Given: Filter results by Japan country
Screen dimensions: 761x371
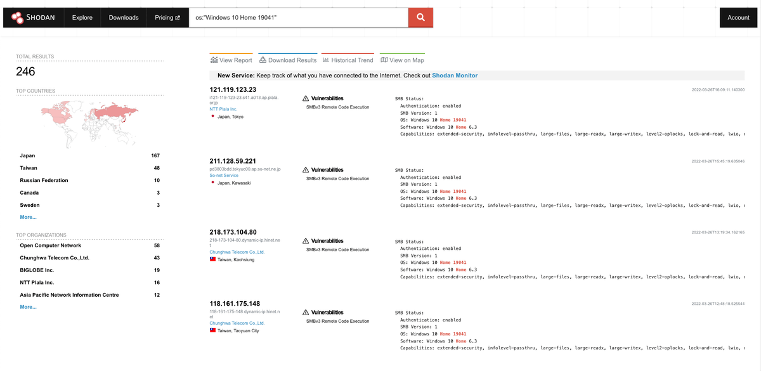Looking at the screenshot, I should pos(28,156).
